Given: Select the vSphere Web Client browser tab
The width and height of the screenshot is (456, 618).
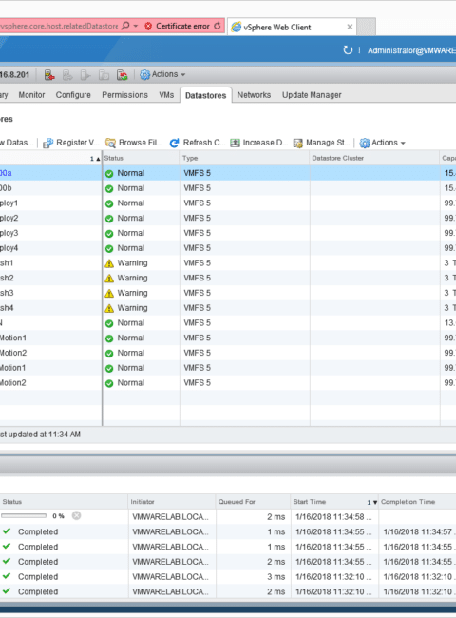Looking at the screenshot, I should click(x=292, y=27).
